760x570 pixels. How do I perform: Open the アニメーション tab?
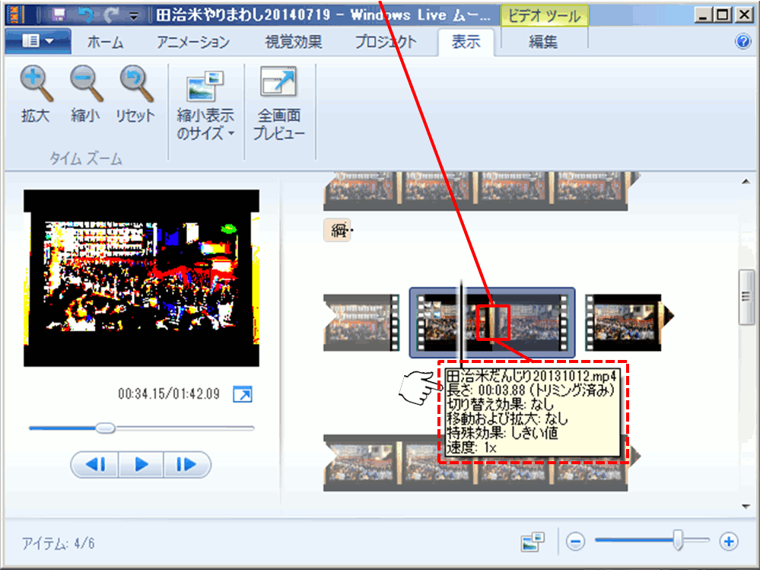coord(193,43)
